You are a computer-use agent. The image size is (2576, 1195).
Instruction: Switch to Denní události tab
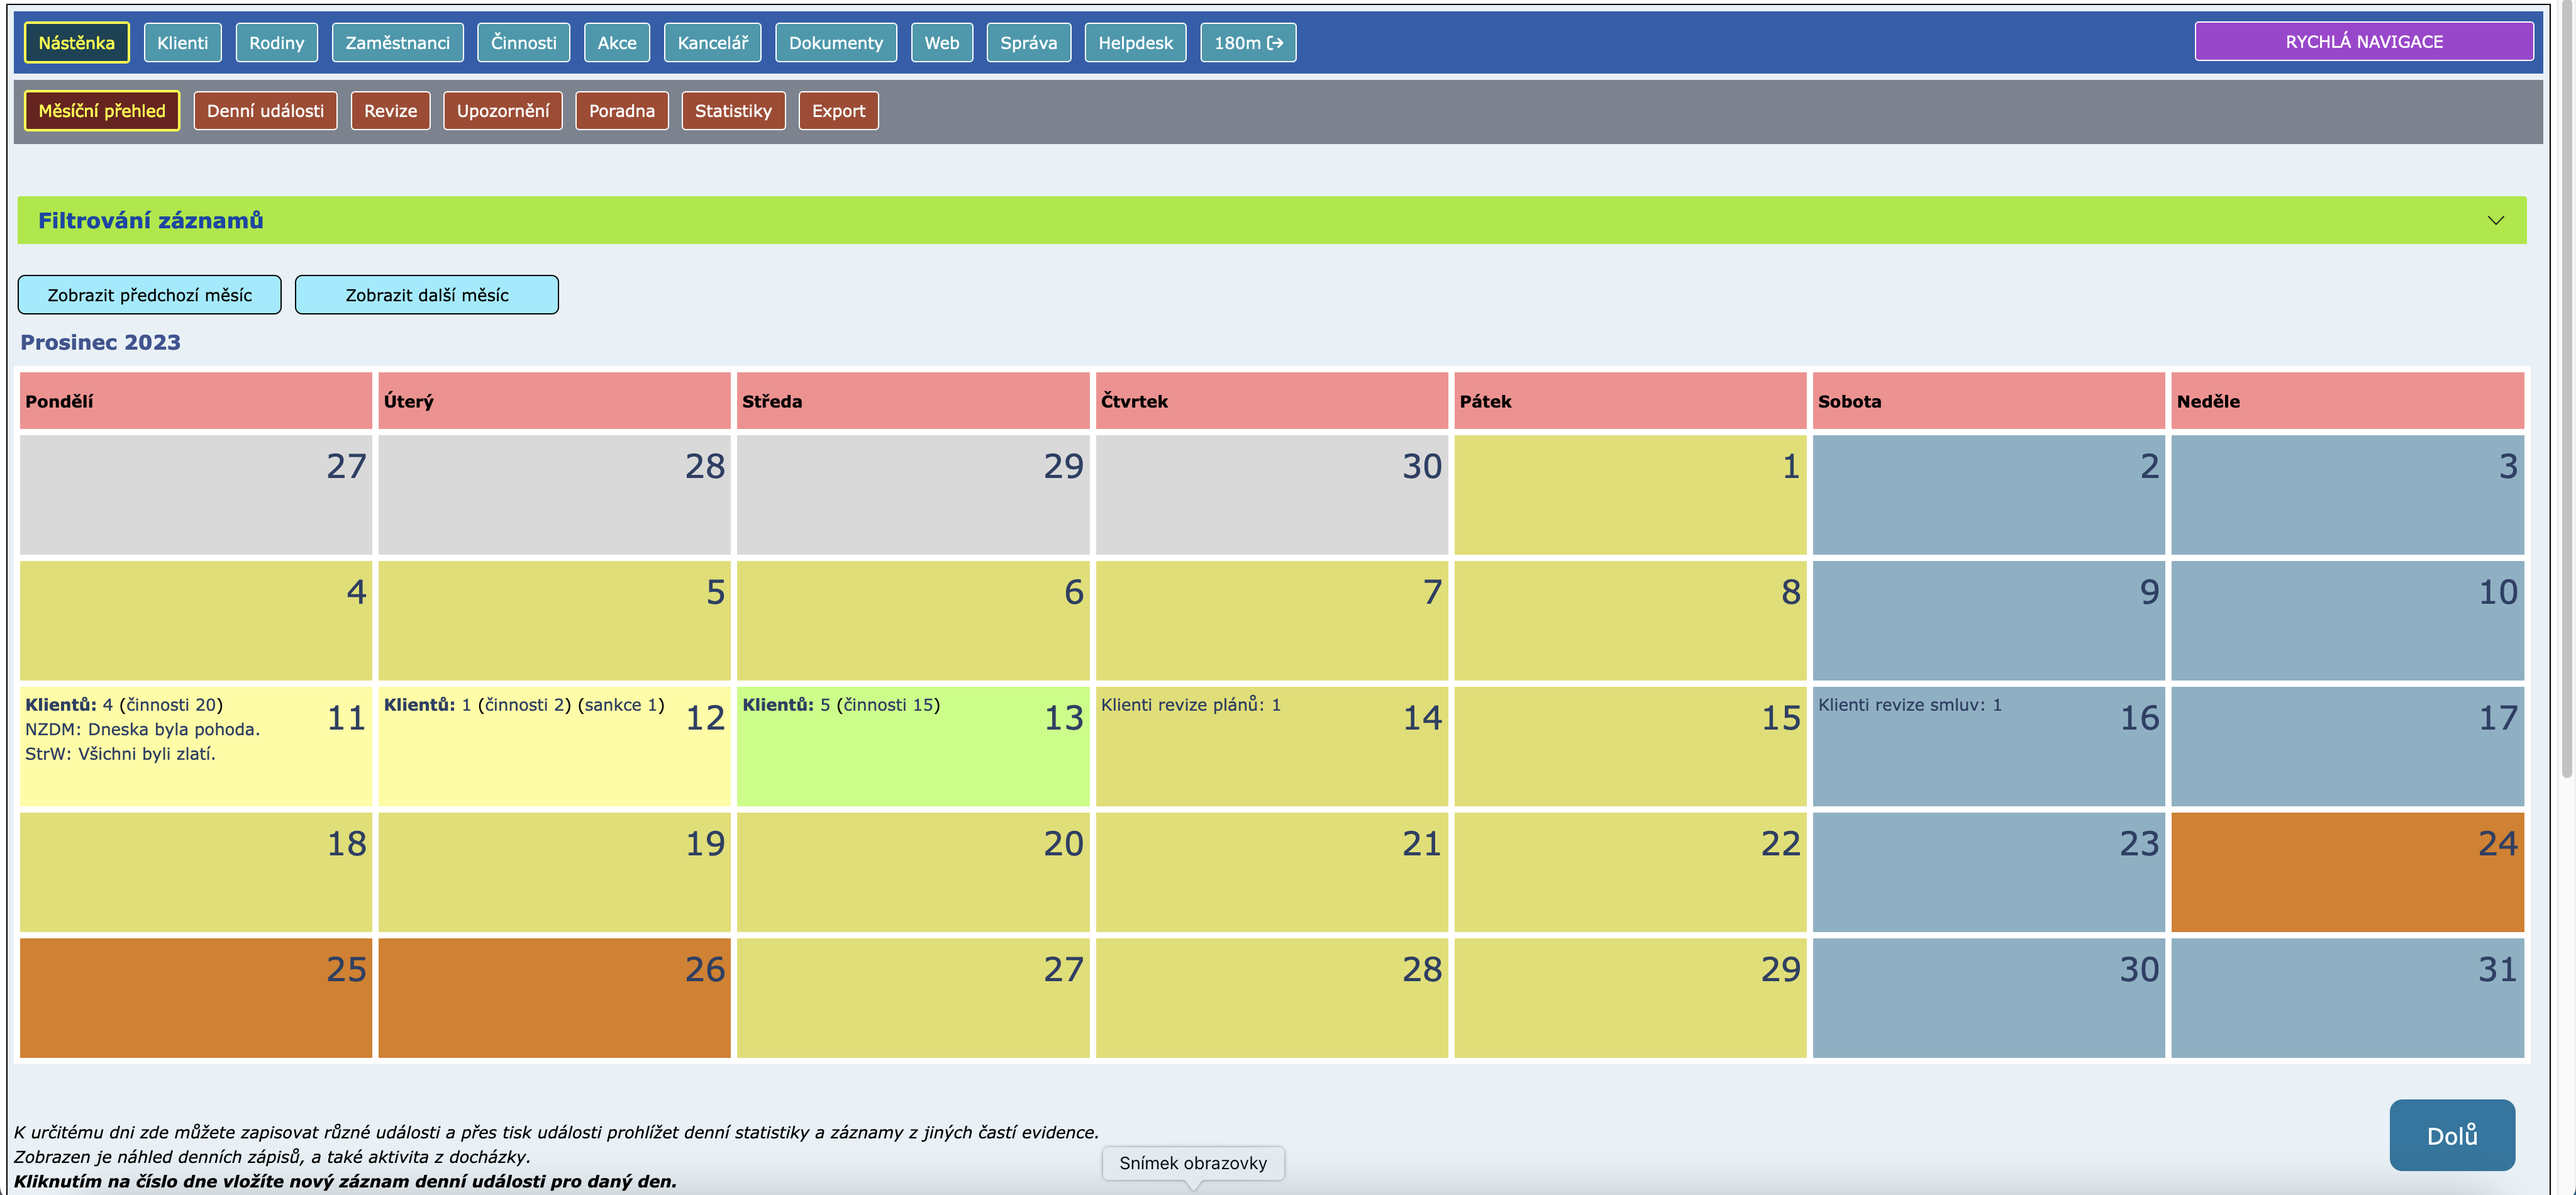point(265,111)
